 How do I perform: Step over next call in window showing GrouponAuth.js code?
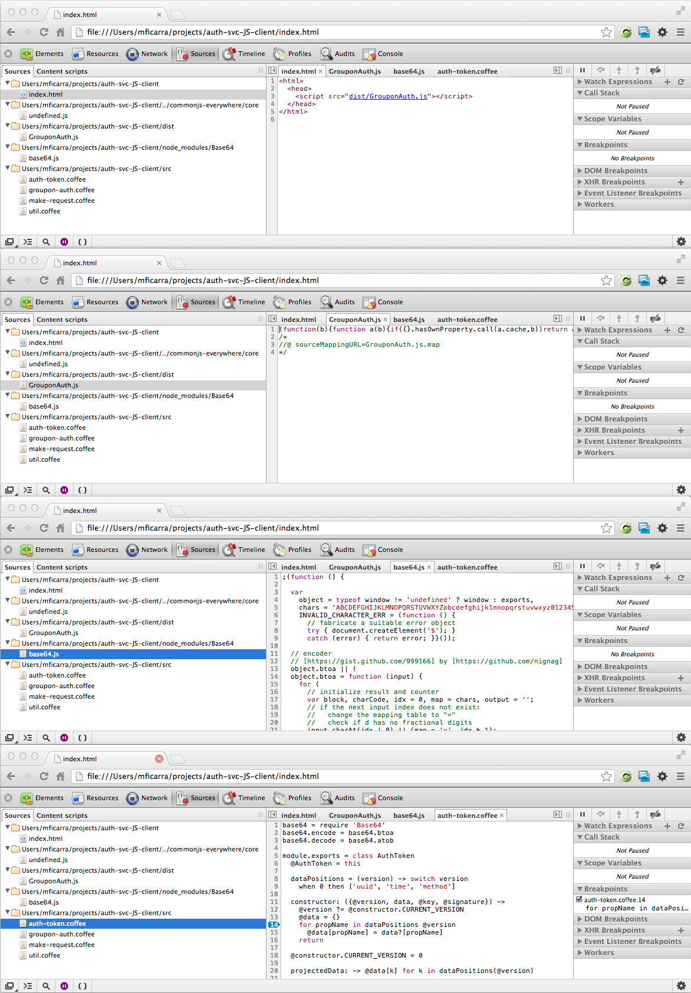pos(601,318)
